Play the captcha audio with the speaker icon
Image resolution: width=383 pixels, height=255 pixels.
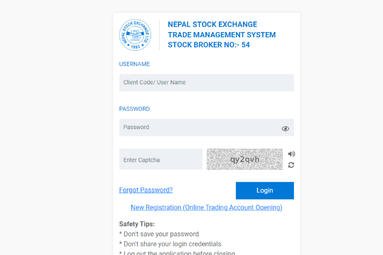(x=292, y=154)
